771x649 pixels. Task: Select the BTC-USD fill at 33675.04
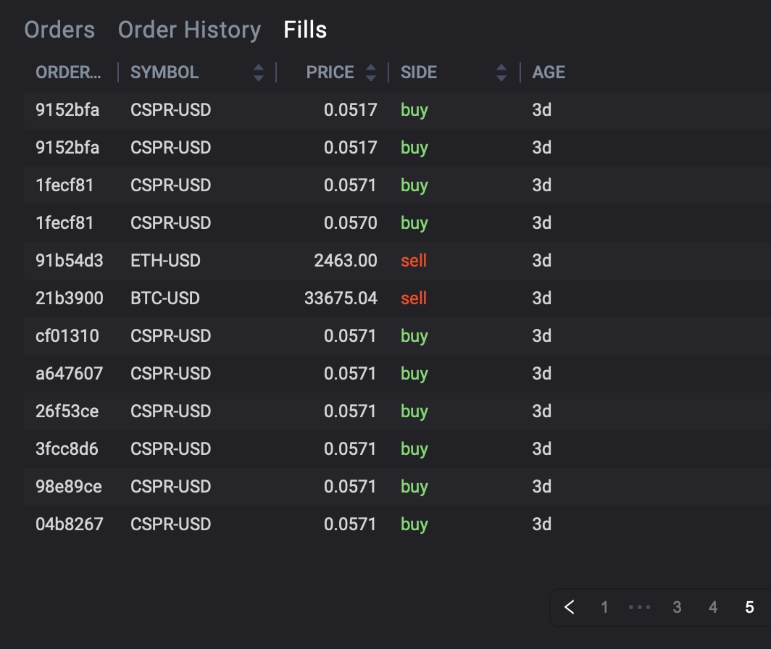pyautogui.click(x=290, y=298)
